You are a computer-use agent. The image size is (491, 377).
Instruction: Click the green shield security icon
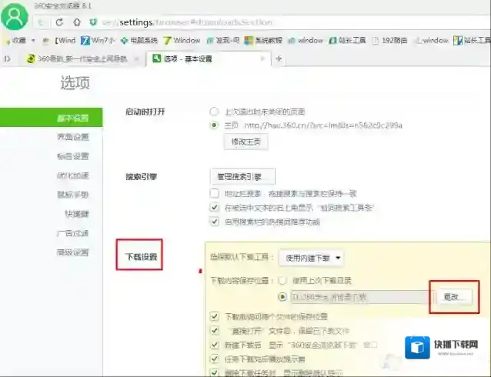[94, 22]
